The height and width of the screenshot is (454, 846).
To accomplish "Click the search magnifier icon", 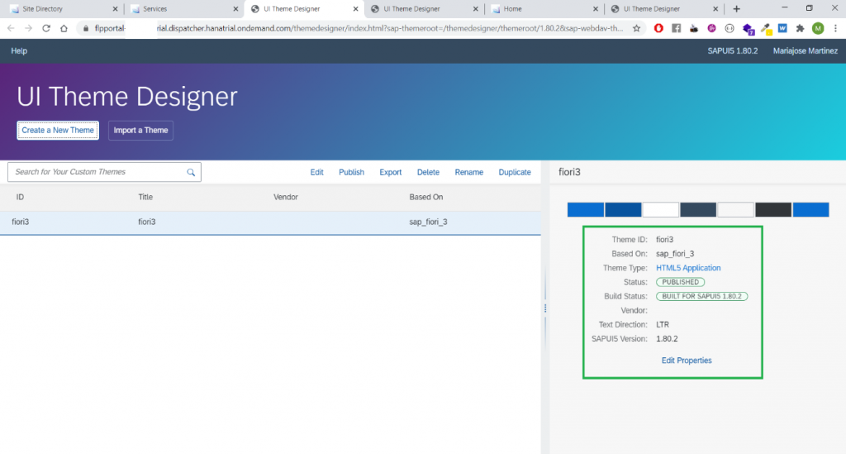I will click(191, 172).
